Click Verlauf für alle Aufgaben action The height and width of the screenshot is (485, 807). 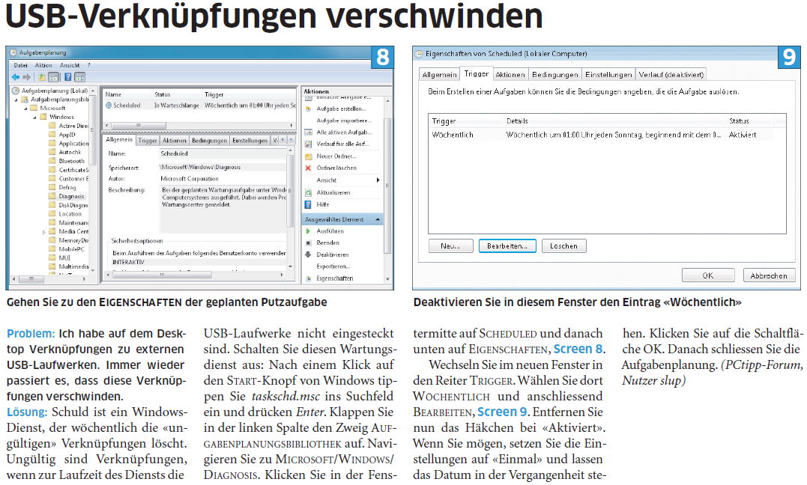(x=342, y=144)
